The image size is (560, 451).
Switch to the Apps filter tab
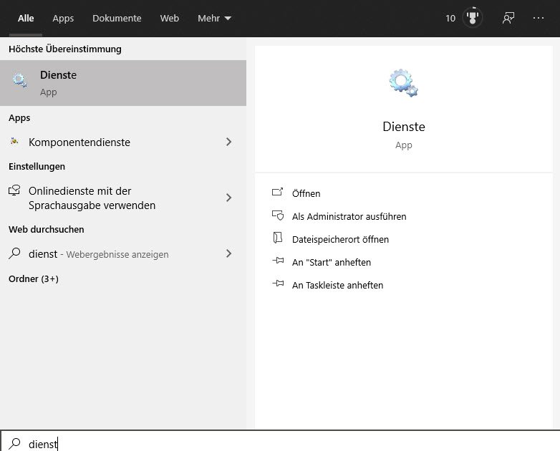point(63,18)
